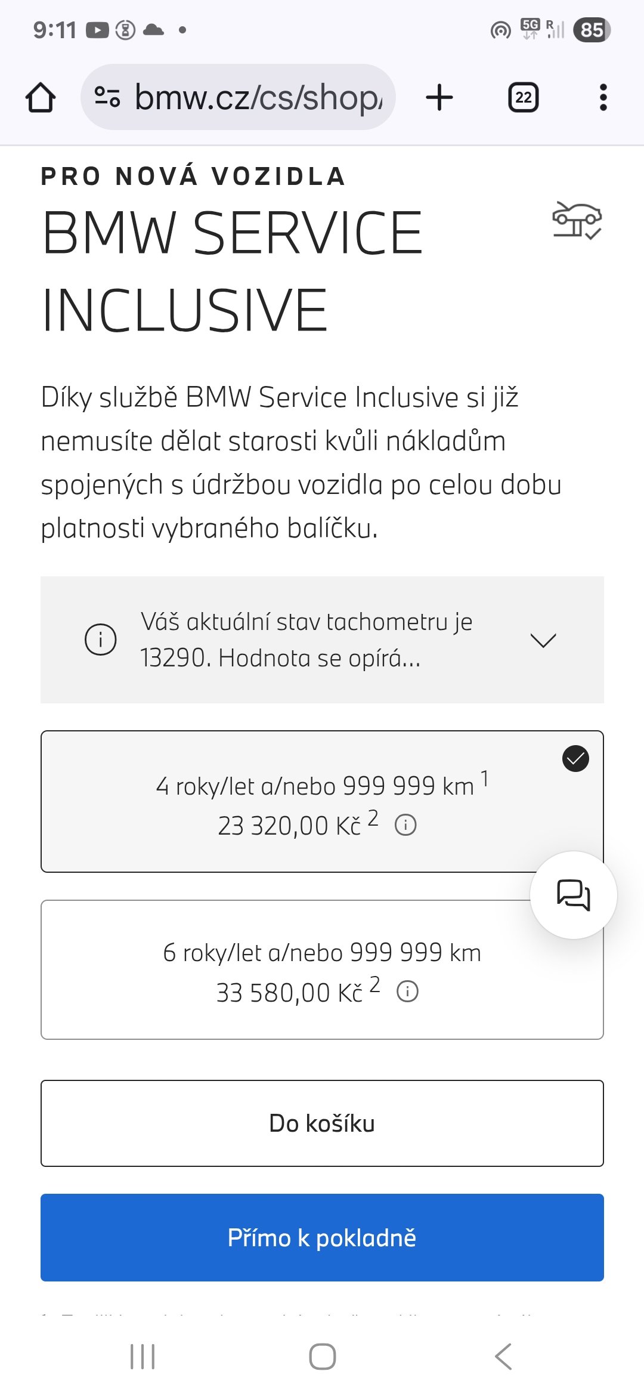Tap the car service icon
Screen dimensions: 644x1396
coord(577,220)
